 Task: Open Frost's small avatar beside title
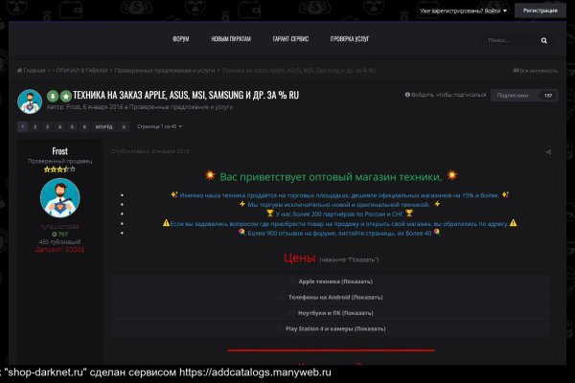click(x=30, y=101)
